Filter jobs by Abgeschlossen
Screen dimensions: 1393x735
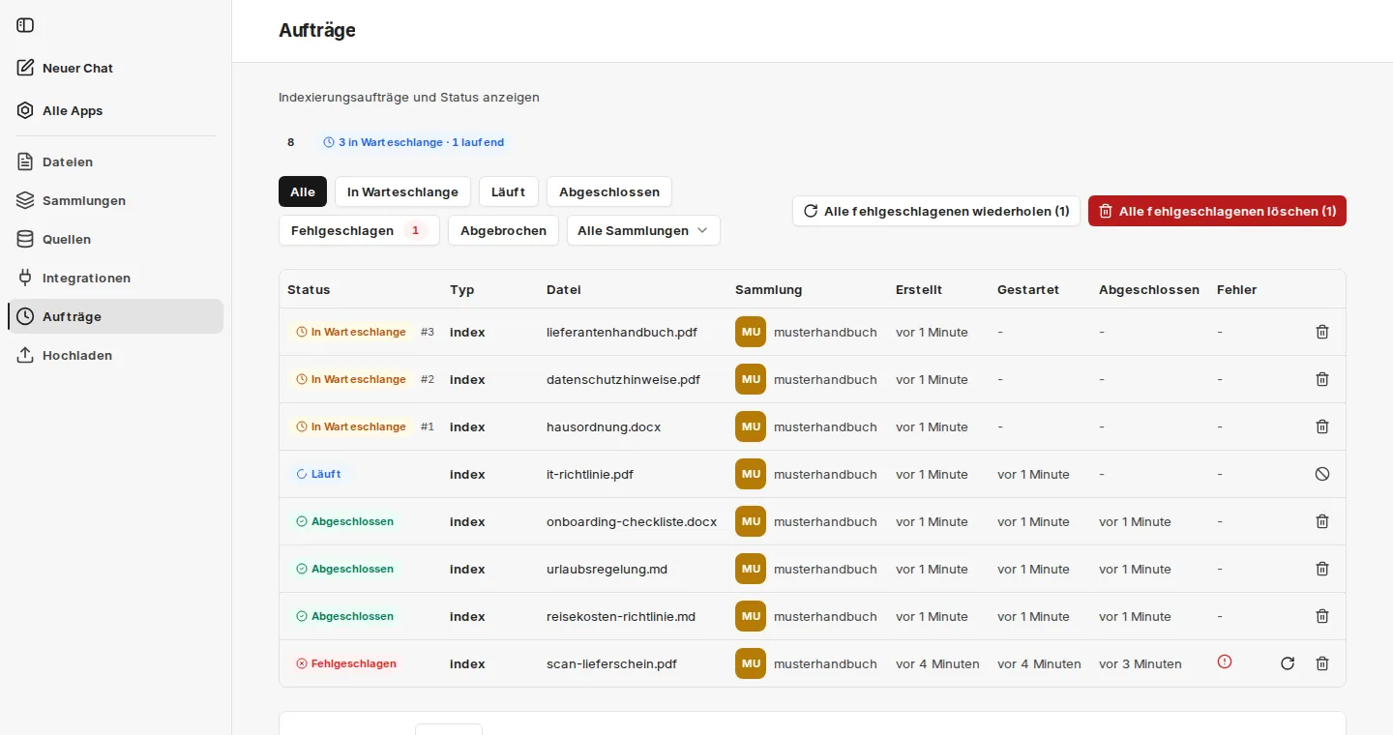[609, 191]
